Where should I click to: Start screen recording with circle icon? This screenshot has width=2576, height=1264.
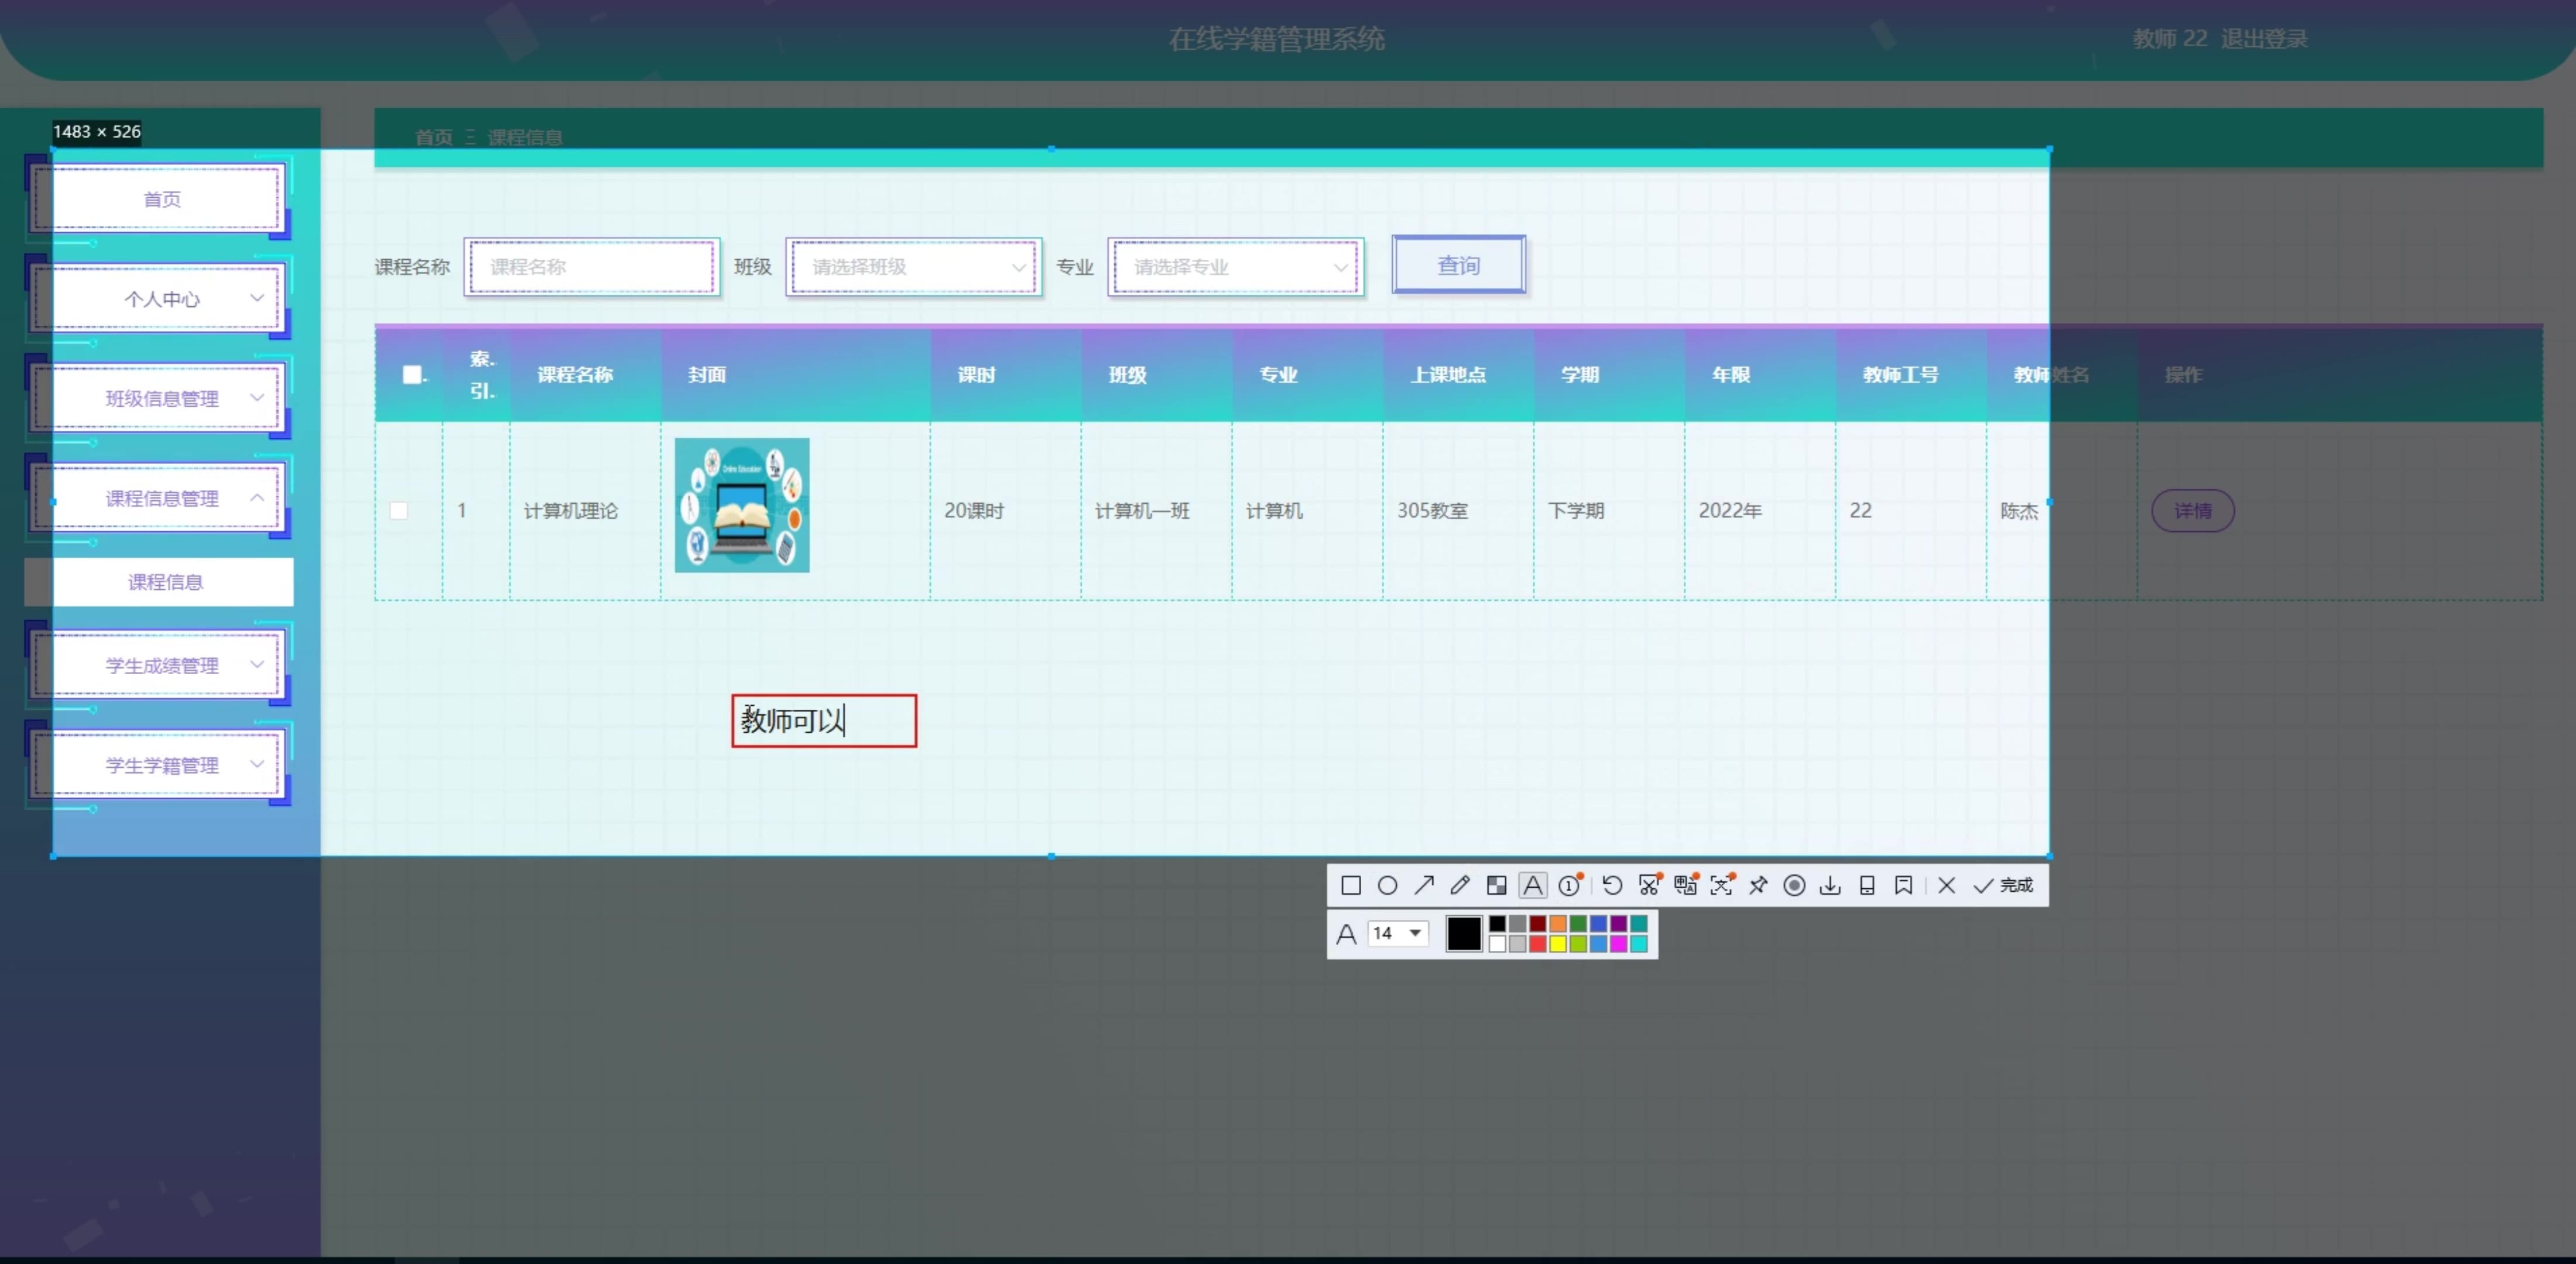[1794, 885]
